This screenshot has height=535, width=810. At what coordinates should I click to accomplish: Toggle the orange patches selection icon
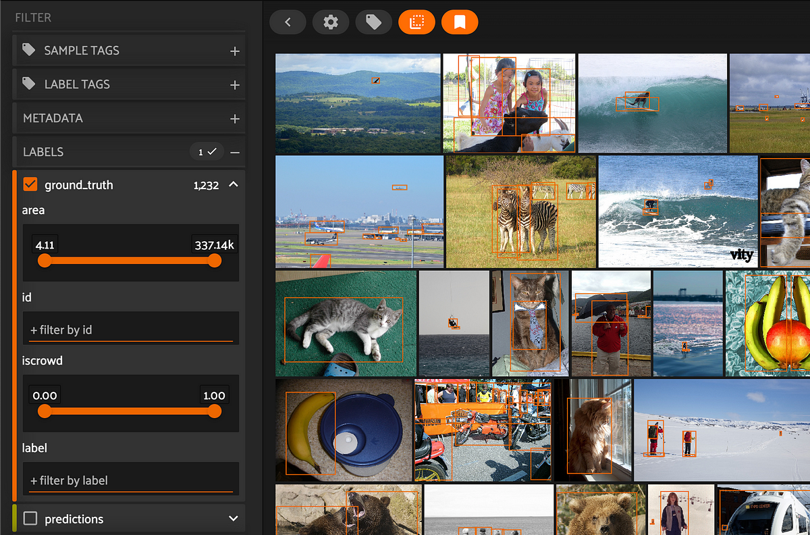tap(416, 22)
